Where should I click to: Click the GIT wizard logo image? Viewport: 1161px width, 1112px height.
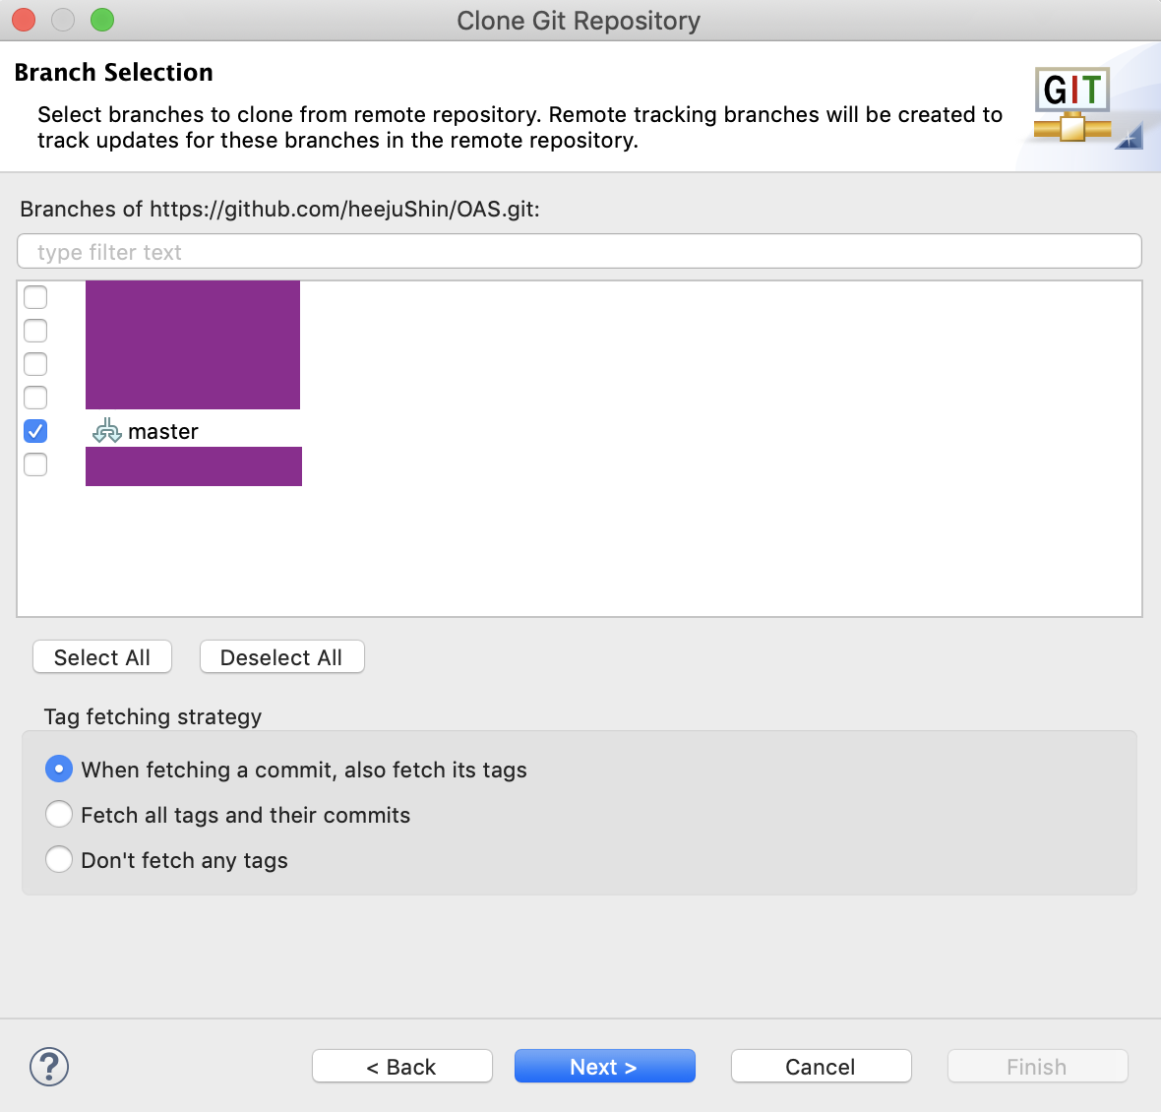(1074, 106)
